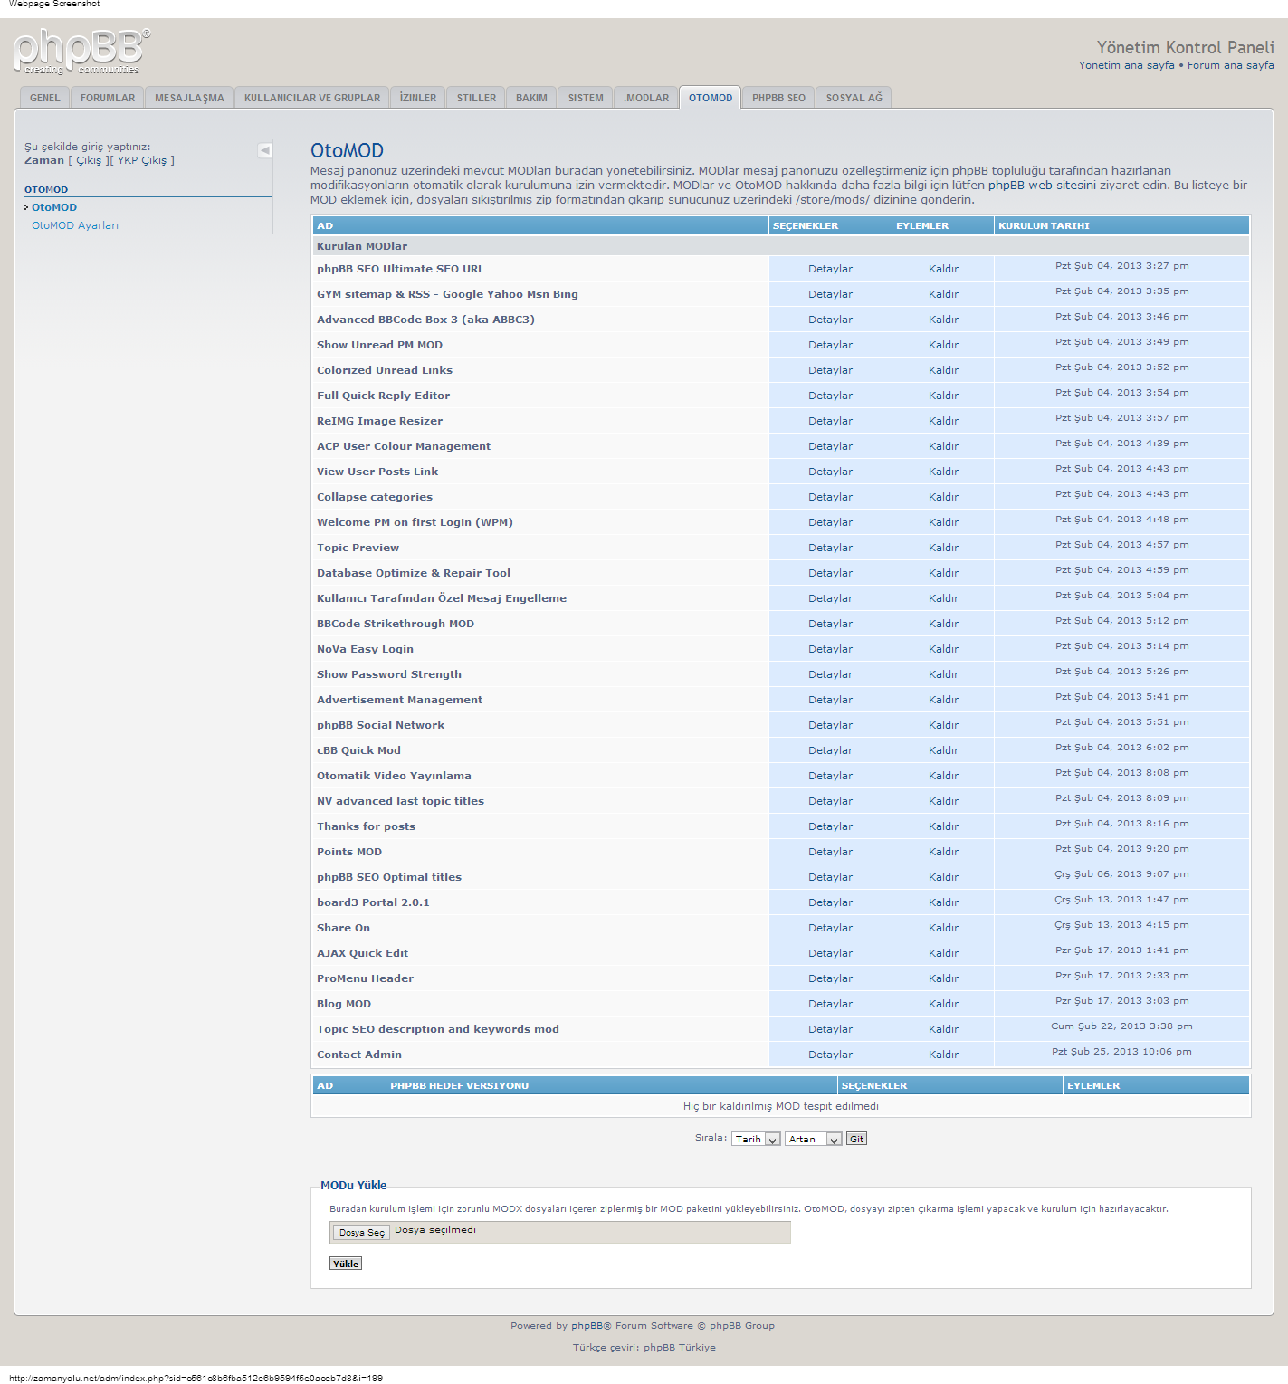
Task: Remove Database Optimize & Repair Tool via Kaldır
Action: pos(943,573)
